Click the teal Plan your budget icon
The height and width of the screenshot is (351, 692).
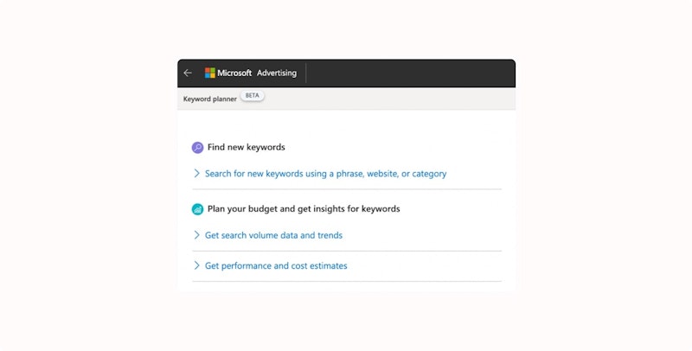tap(198, 209)
